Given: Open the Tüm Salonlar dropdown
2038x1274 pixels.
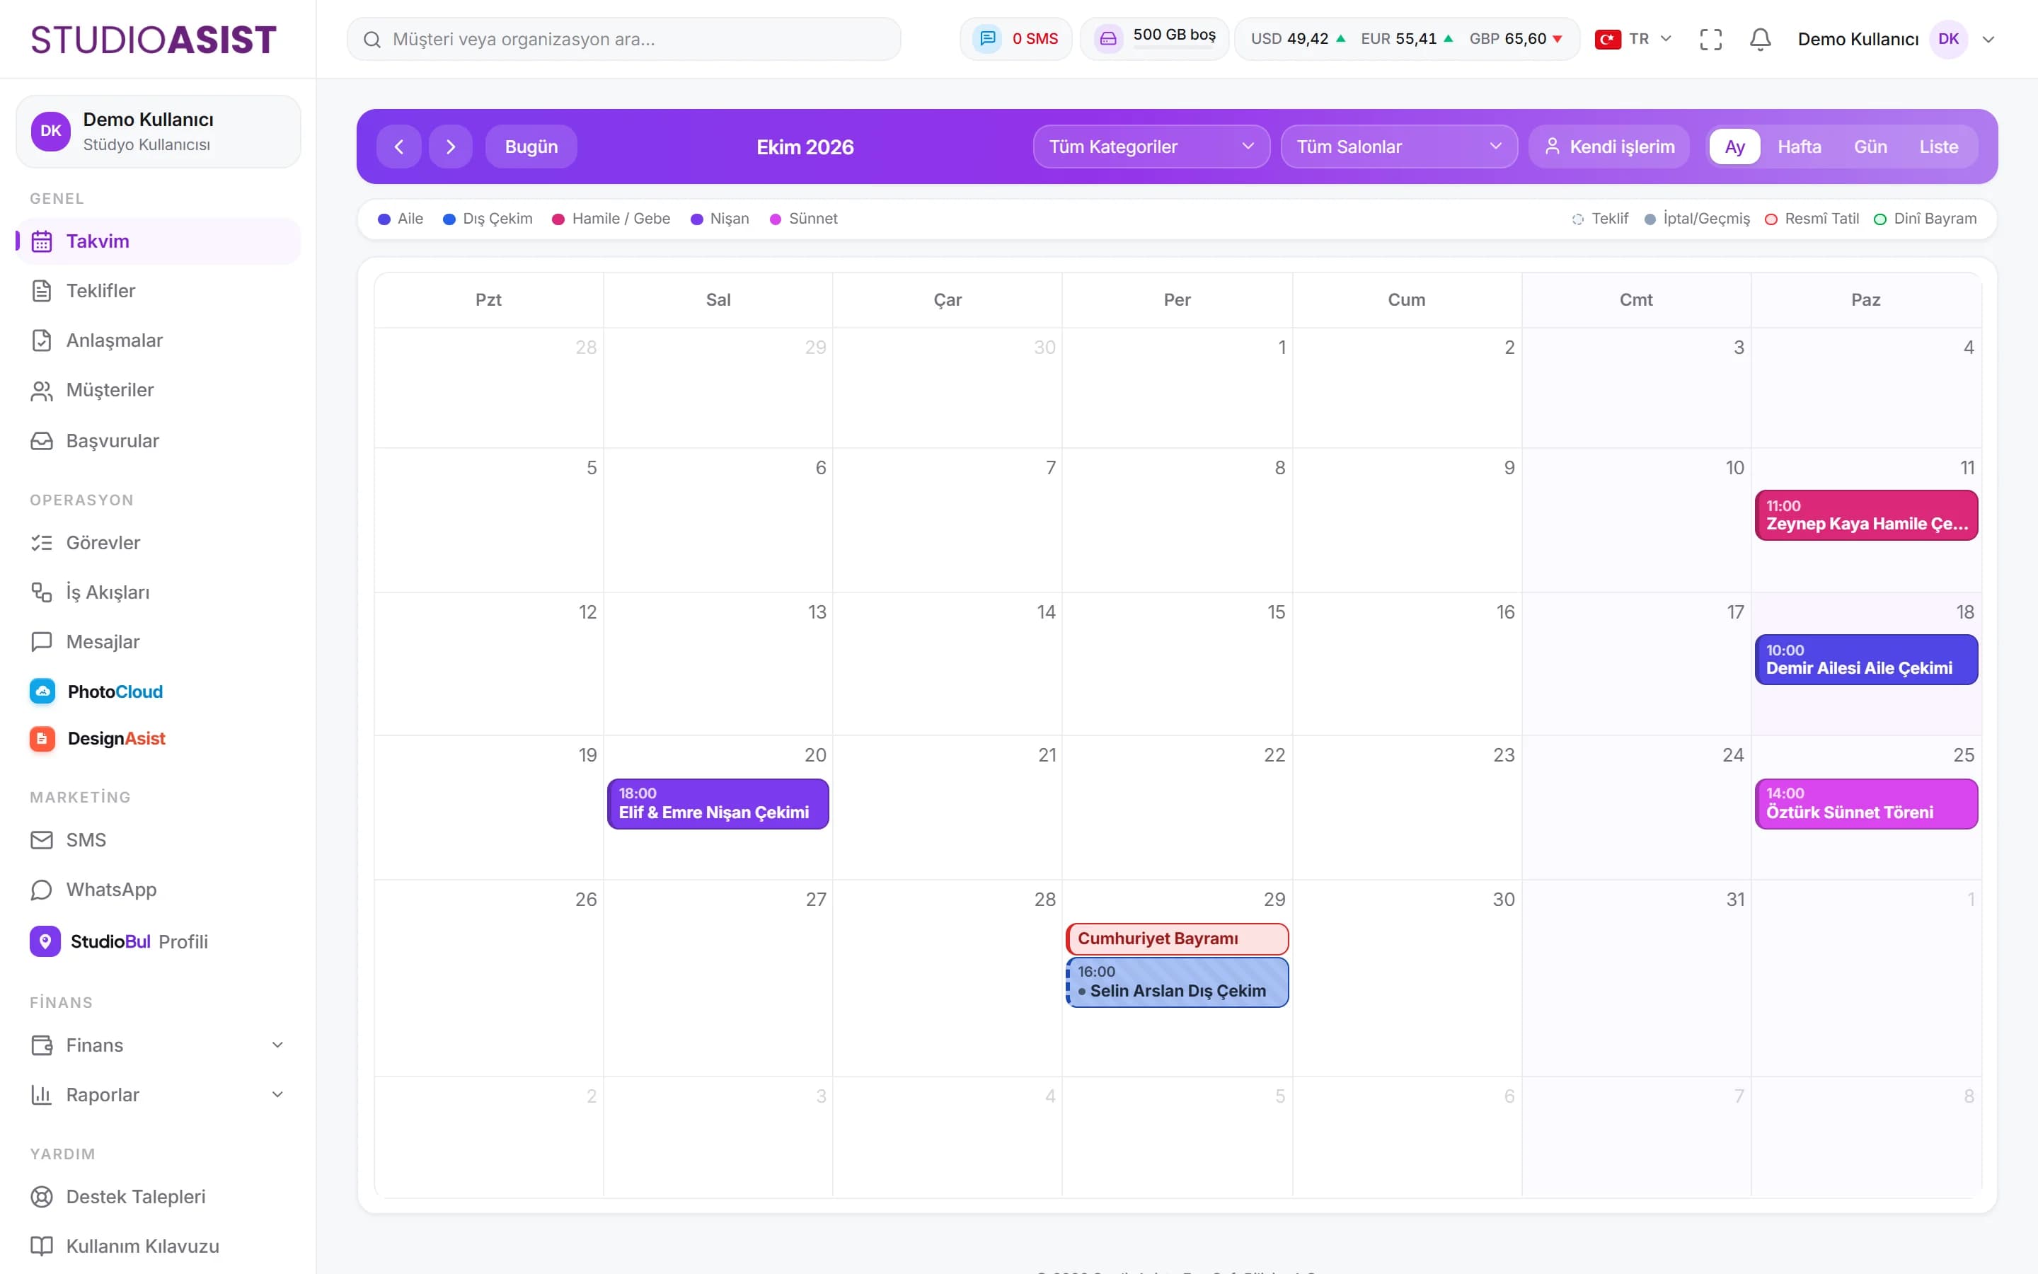Looking at the screenshot, I should [1399, 147].
